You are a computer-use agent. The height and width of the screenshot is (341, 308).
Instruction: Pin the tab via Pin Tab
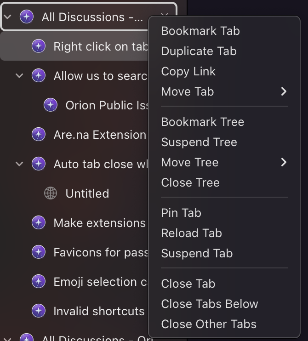coord(181,213)
